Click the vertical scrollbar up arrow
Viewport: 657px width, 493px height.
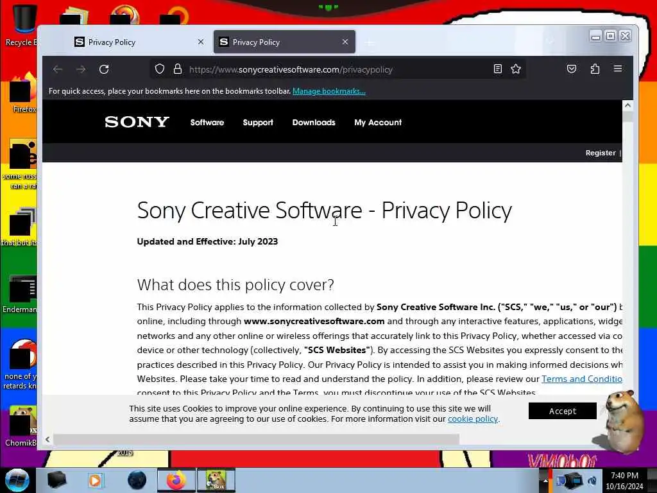click(x=627, y=106)
